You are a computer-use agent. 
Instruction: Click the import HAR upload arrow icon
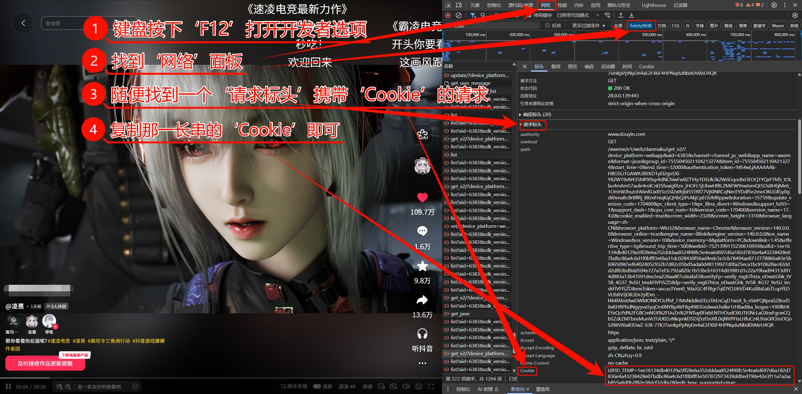(621, 15)
